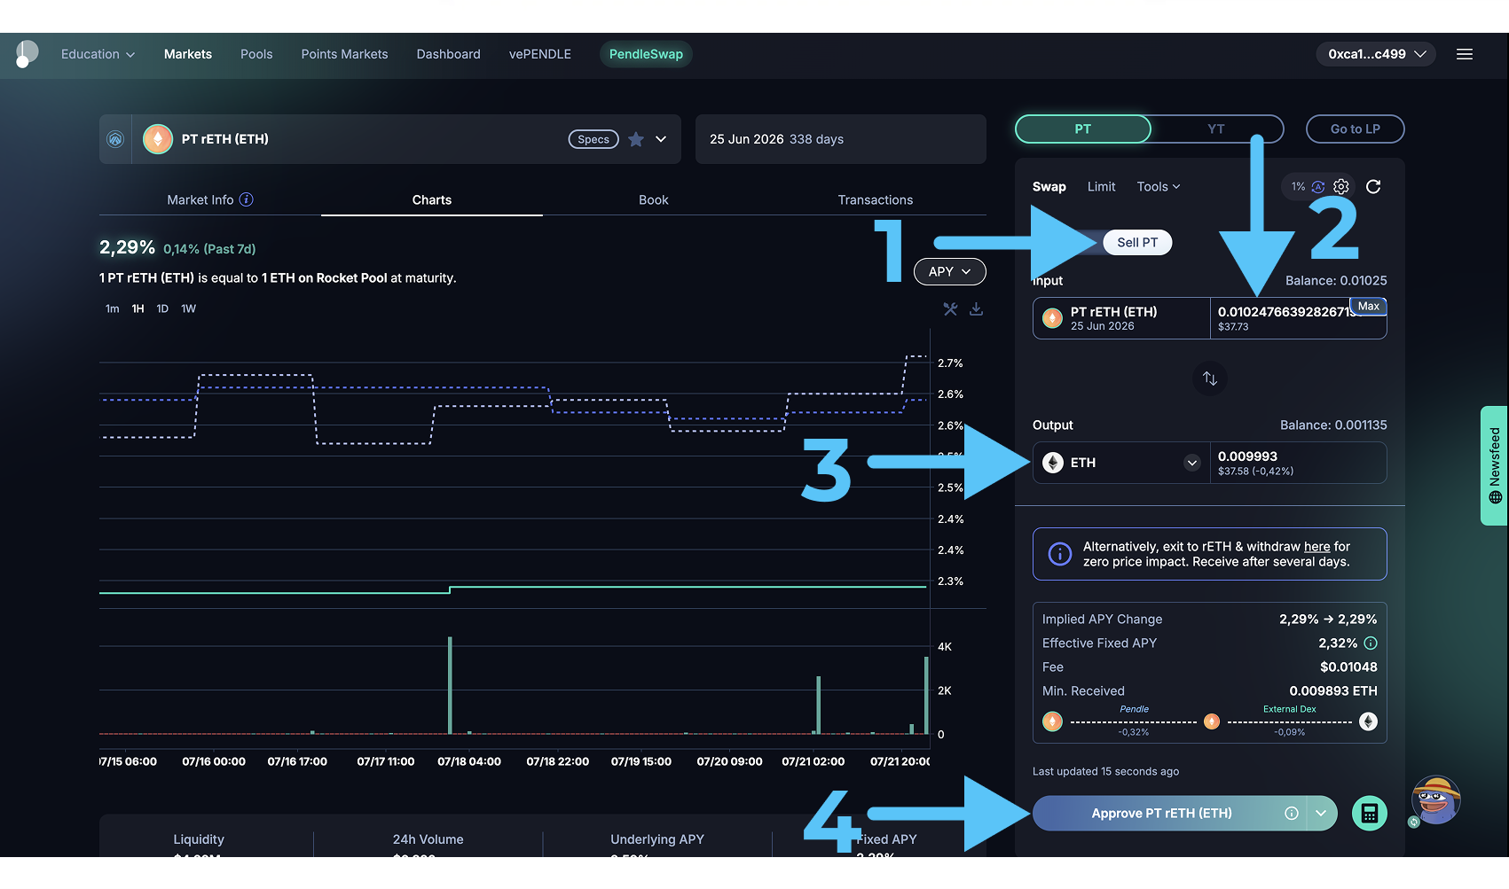The height and width of the screenshot is (889, 1509).
Task: Click the refresh quote icon
Action: tap(1373, 186)
